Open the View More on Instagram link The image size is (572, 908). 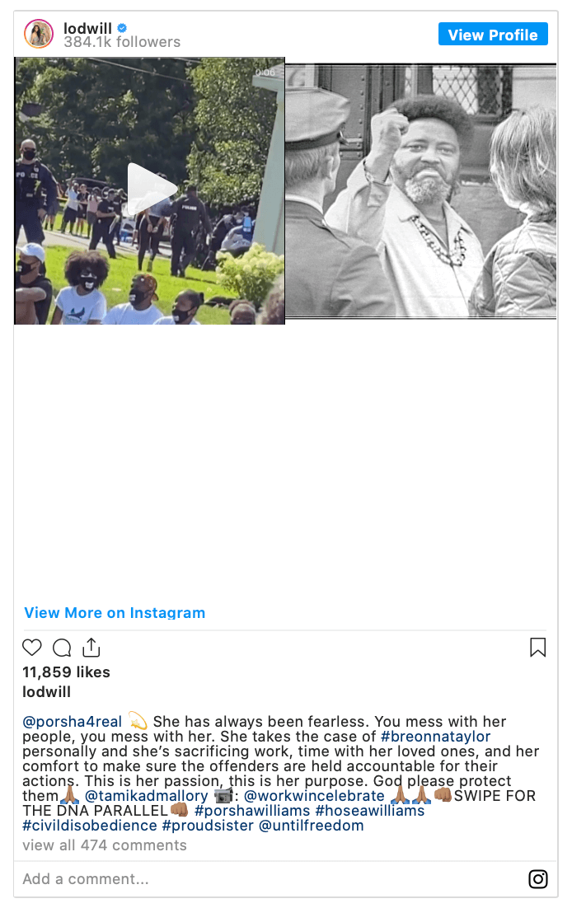click(115, 613)
